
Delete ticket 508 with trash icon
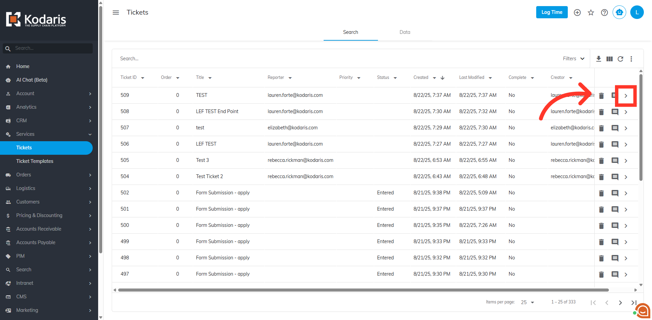coord(601,112)
